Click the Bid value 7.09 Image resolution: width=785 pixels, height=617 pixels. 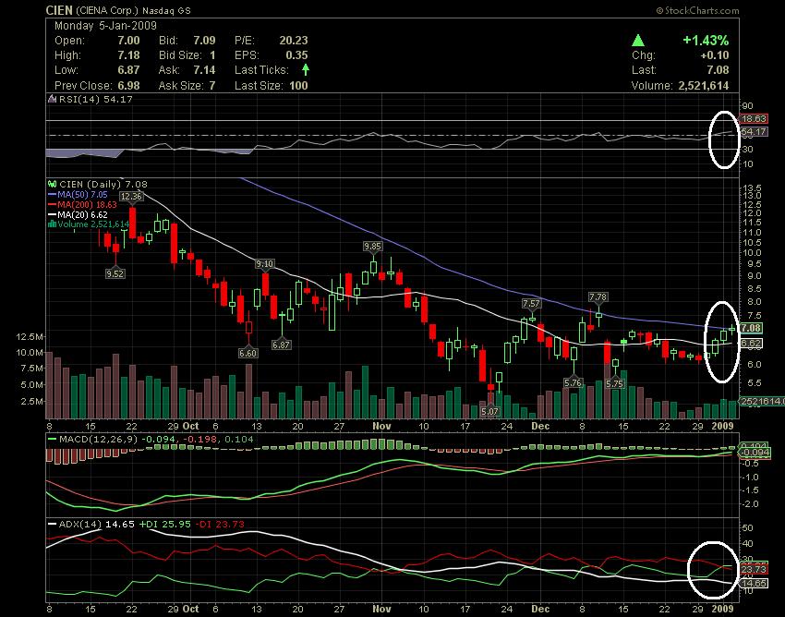tap(204, 41)
